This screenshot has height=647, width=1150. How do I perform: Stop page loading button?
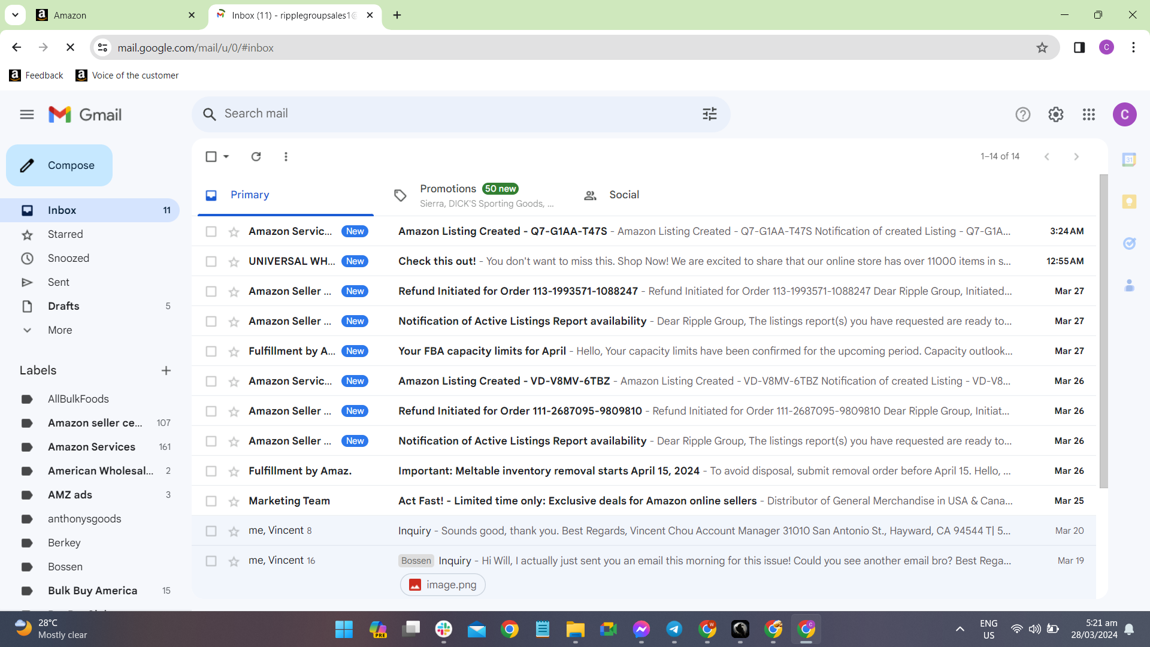pos(70,47)
